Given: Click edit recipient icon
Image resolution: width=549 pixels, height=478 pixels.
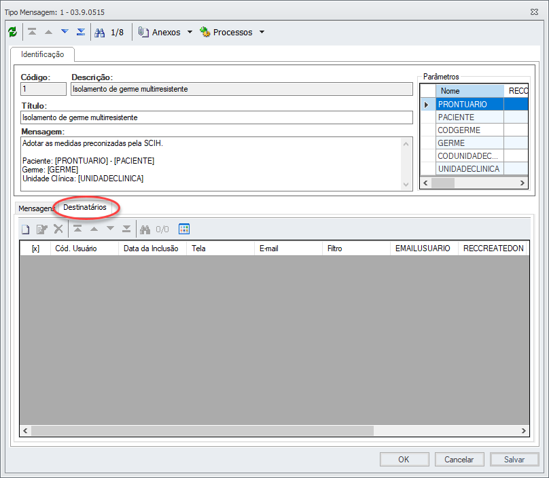Looking at the screenshot, I should click(41, 229).
